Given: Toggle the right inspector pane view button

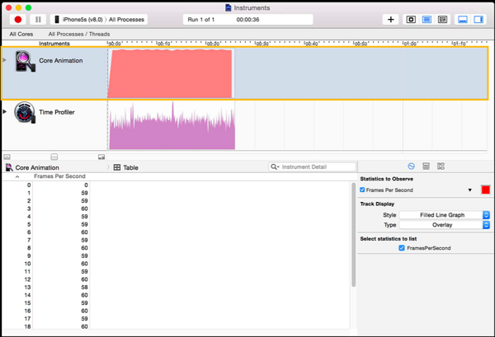Looking at the screenshot, I should tap(478, 19).
